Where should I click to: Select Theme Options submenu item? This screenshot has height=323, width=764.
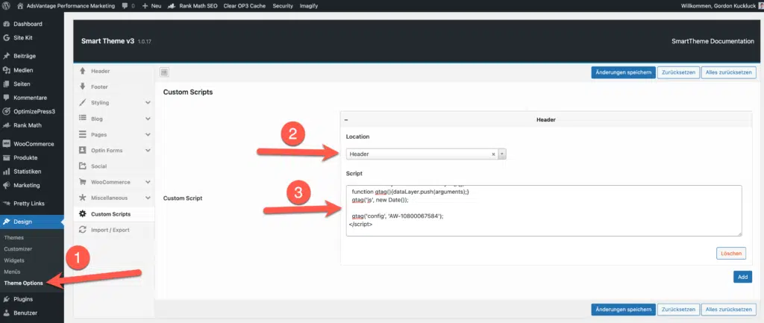pyautogui.click(x=23, y=283)
